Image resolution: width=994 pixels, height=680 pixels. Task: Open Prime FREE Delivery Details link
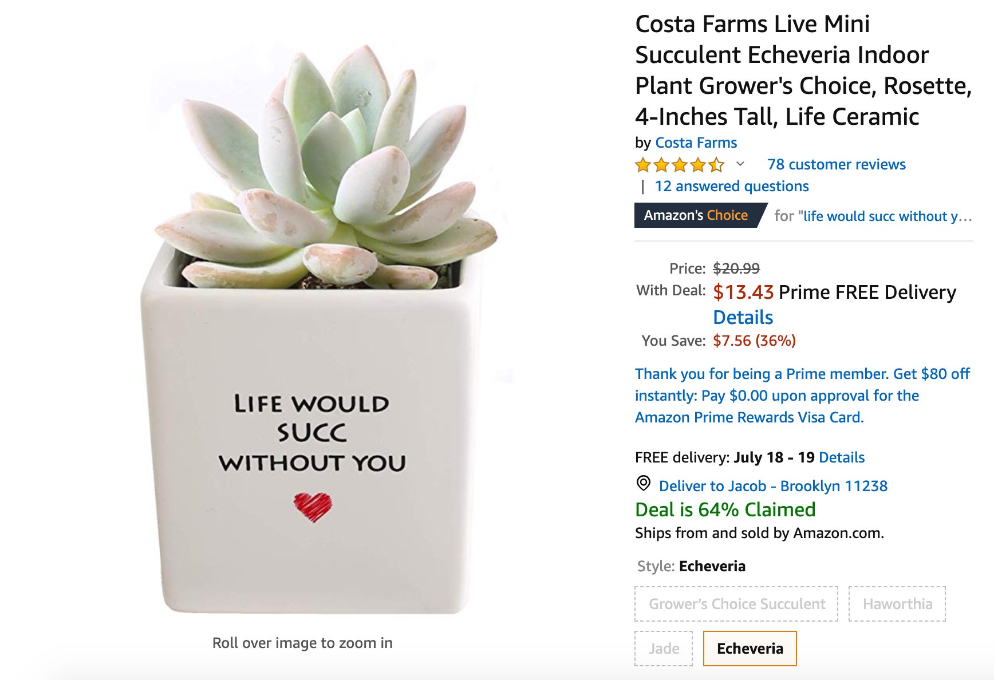tap(743, 318)
